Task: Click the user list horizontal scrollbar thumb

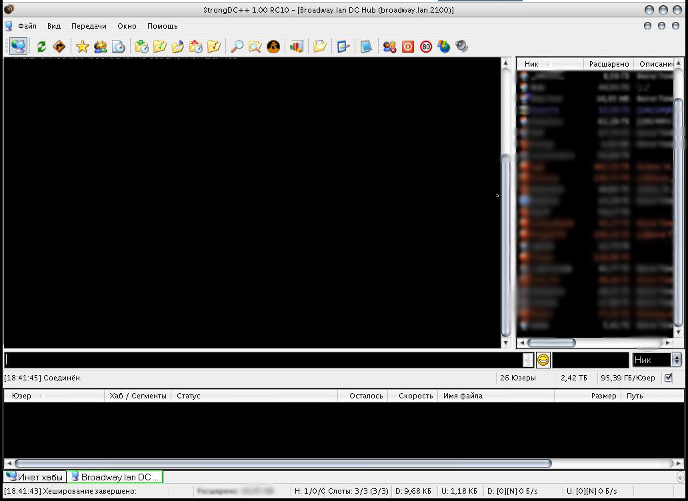Action: pyautogui.click(x=551, y=342)
